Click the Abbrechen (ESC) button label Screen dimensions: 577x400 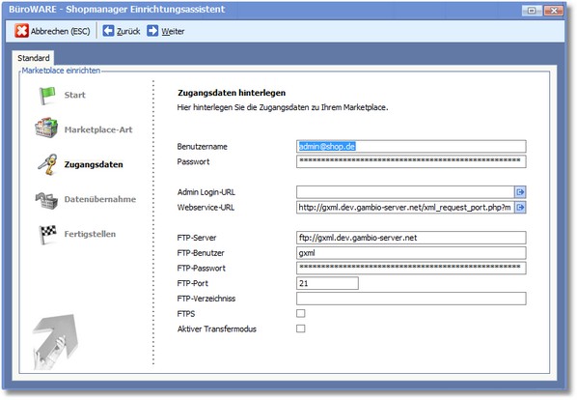point(61,31)
